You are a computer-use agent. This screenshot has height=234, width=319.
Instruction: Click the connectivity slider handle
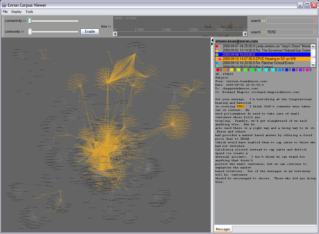point(30,21)
